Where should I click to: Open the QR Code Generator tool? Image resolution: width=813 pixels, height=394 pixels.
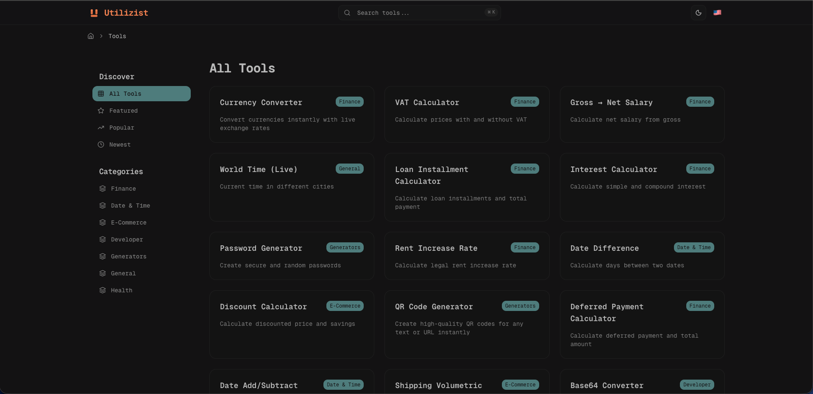point(466,324)
